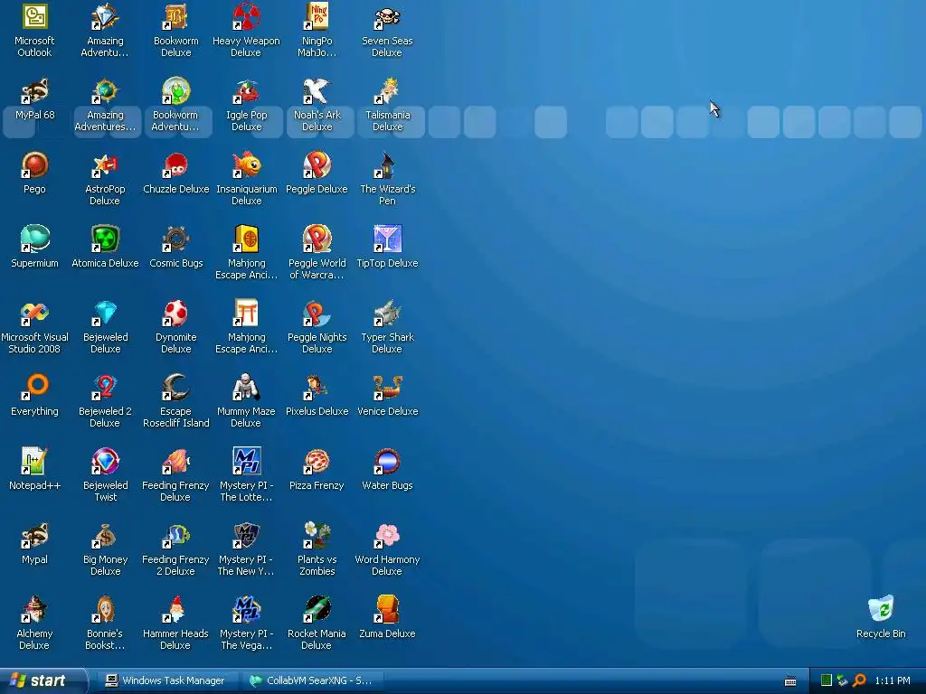Launch Dynomite Deluxe icon
The image size is (926, 694).
[x=176, y=314]
